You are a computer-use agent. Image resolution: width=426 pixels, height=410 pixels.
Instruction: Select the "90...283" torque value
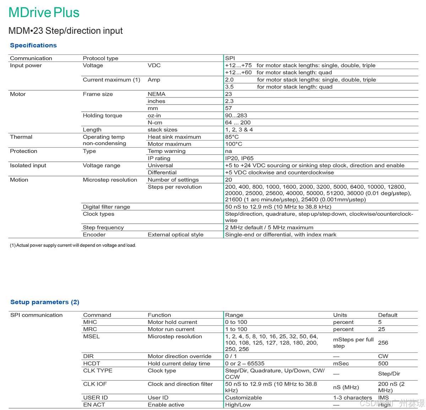pos(236,116)
